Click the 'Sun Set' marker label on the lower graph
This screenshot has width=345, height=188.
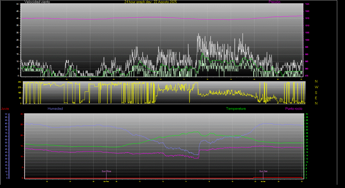pyautogui.click(x=263, y=171)
